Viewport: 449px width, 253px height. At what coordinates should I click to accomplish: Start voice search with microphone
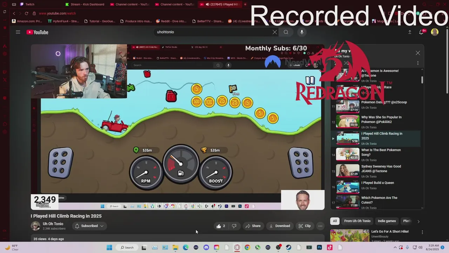(x=302, y=32)
